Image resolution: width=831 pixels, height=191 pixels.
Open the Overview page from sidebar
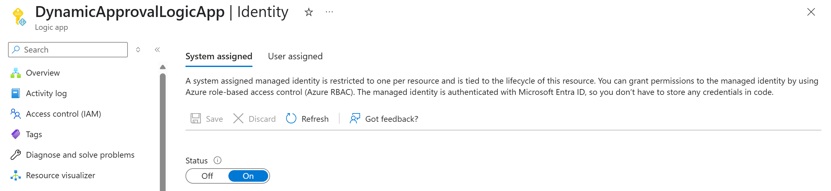tap(43, 73)
